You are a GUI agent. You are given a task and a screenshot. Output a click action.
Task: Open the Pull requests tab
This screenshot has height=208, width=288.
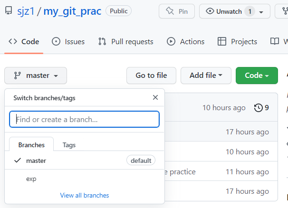(x=126, y=42)
